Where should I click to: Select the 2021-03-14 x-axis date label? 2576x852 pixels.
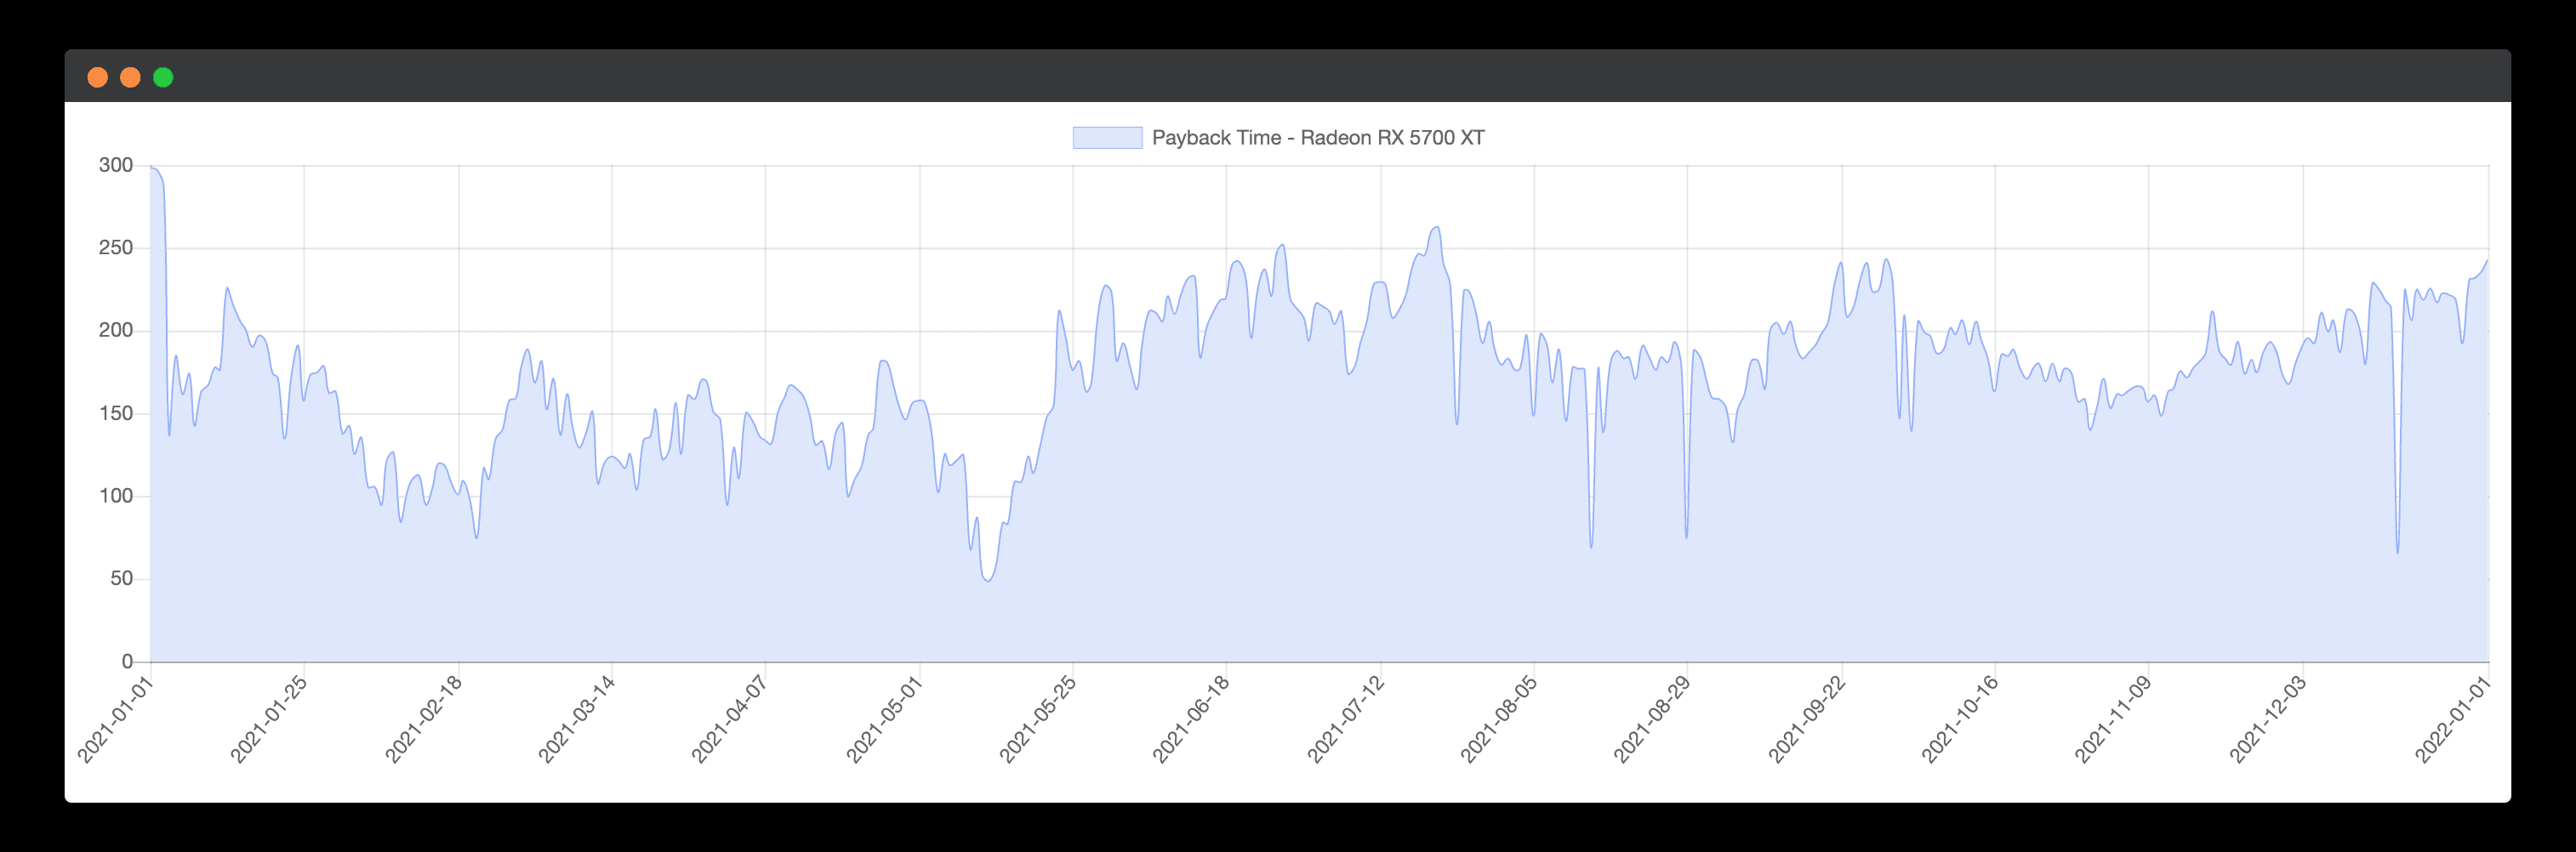coord(577,719)
